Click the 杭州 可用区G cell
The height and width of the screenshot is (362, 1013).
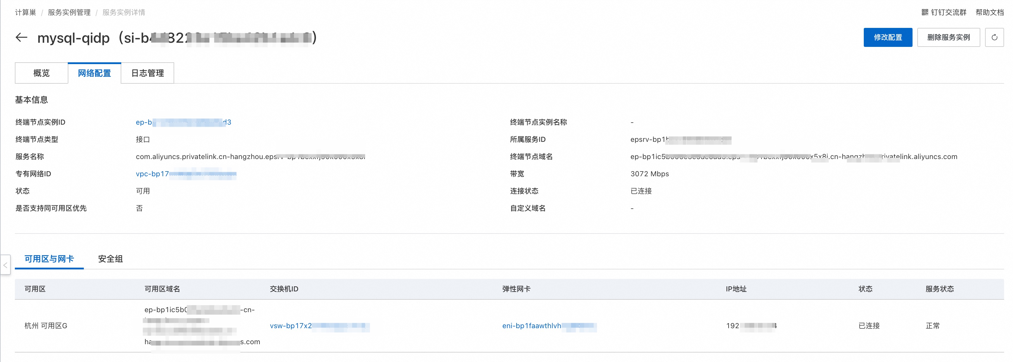46,326
